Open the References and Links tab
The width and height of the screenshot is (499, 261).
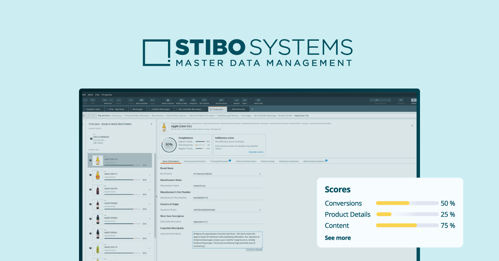pos(289,161)
